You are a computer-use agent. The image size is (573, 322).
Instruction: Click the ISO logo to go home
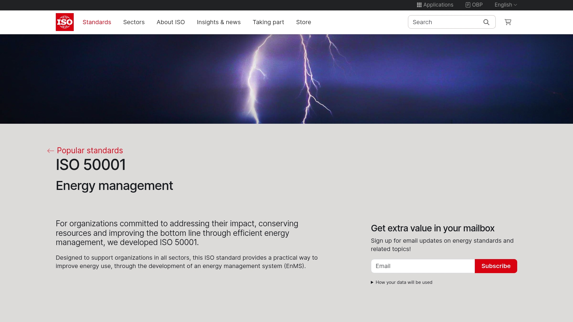point(64,22)
